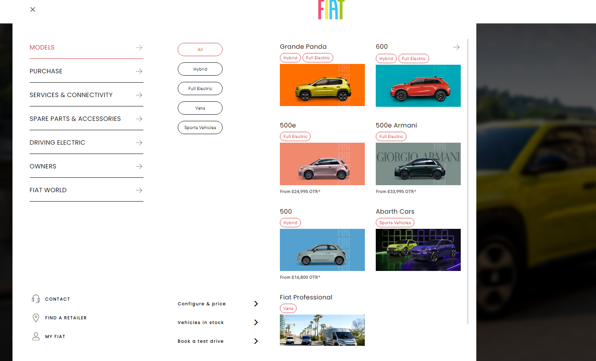The height and width of the screenshot is (361, 596).
Task: Expand the Driving Electric arrow
Action: tap(139, 143)
